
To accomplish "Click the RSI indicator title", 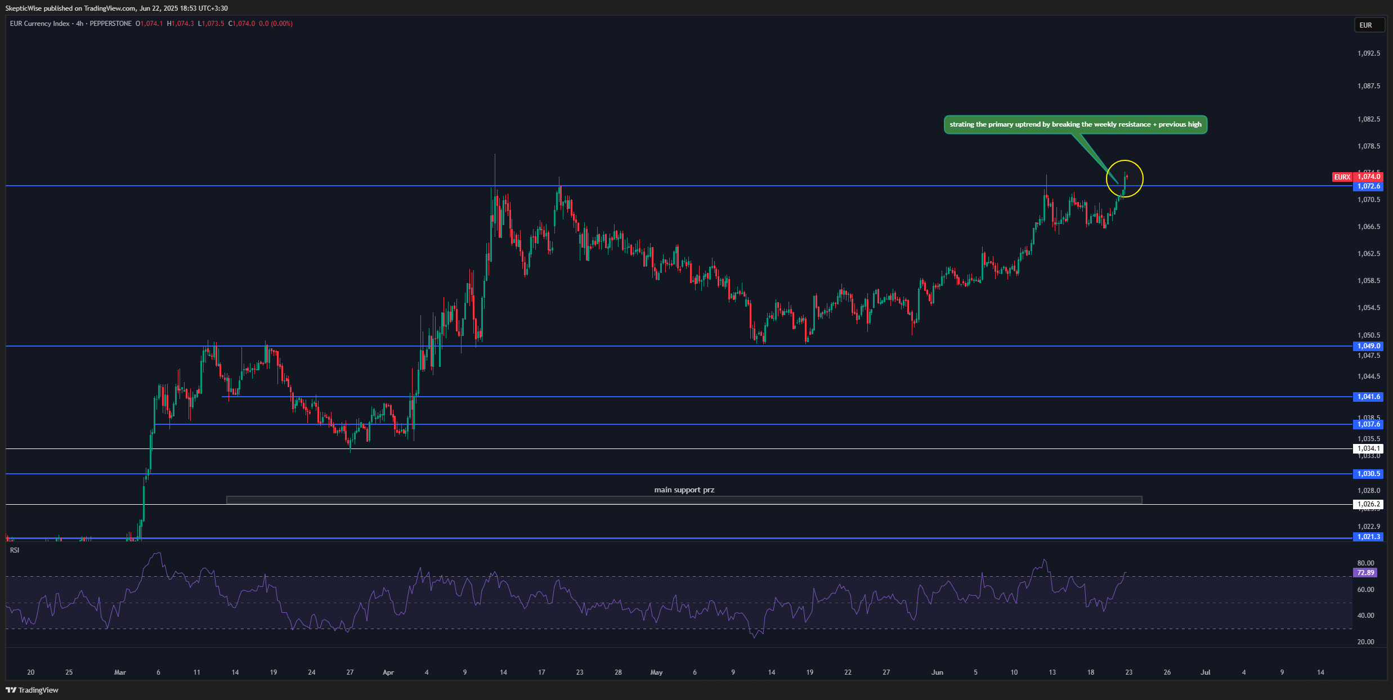I will click(x=15, y=550).
